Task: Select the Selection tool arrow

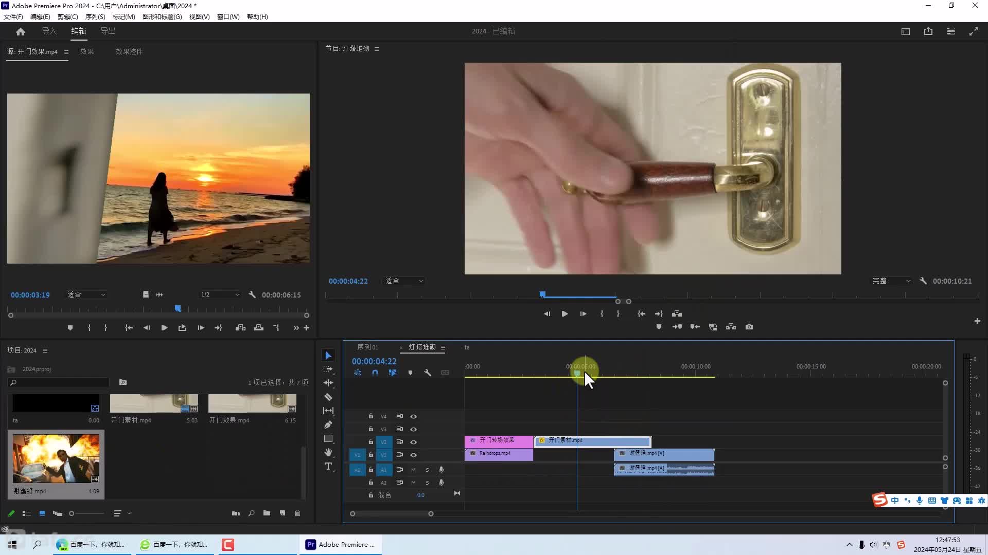Action: 328,356
